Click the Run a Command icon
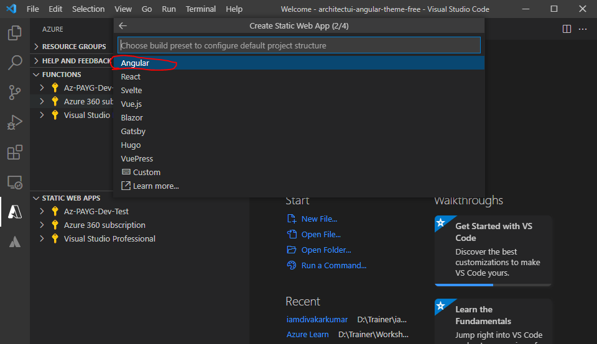The width and height of the screenshot is (597, 344). (x=292, y=265)
